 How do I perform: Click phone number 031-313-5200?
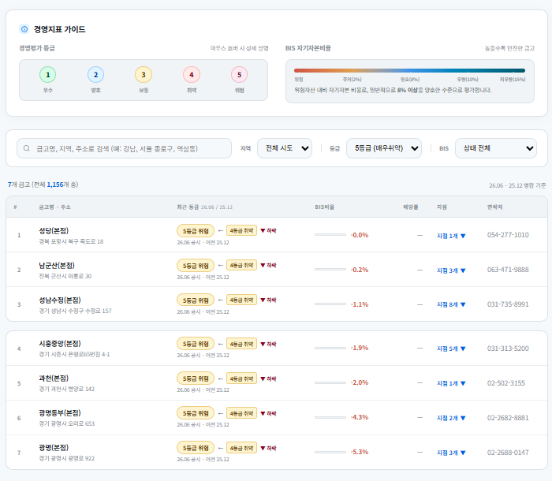point(508,349)
